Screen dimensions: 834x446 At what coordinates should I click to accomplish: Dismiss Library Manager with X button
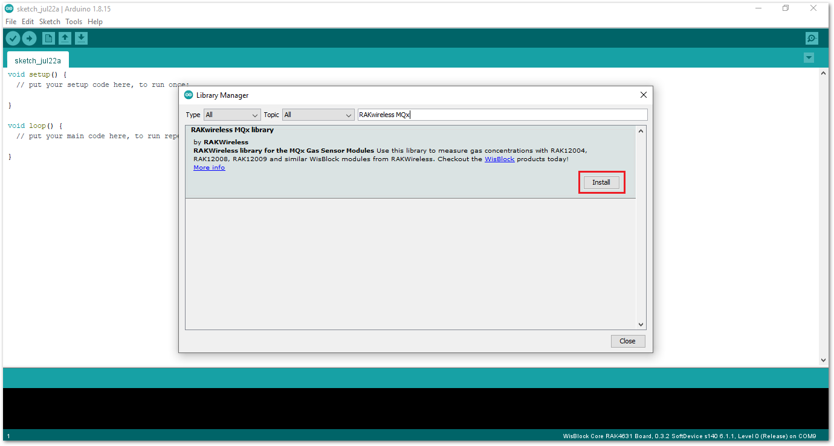point(643,95)
